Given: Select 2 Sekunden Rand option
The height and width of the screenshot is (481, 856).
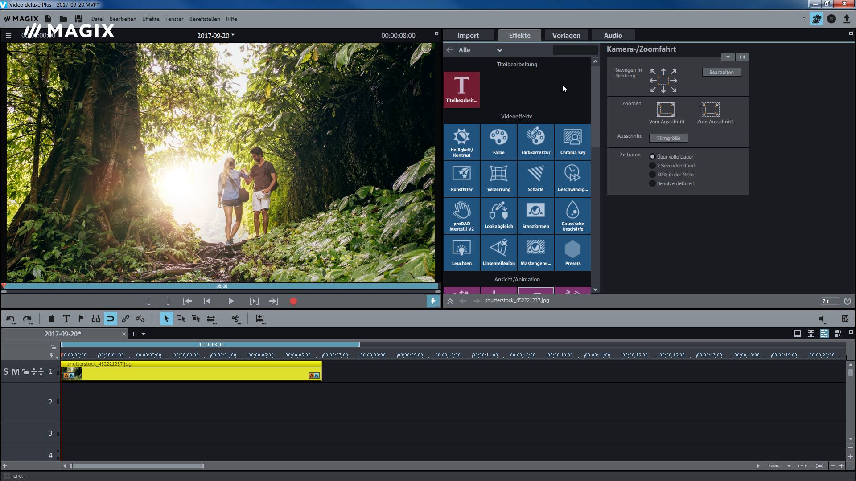Looking at the screenshot, I should [x=652, y=166].
